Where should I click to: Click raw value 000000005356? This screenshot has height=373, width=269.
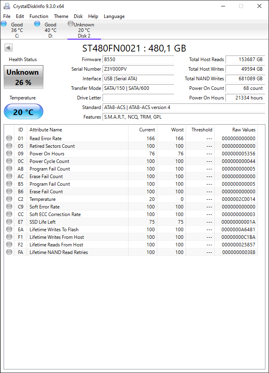pyautogui.click(x=239, y=154)
